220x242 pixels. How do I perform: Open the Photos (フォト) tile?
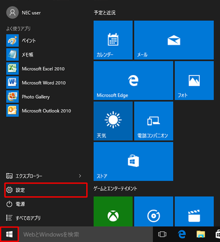tap(194, 81)
